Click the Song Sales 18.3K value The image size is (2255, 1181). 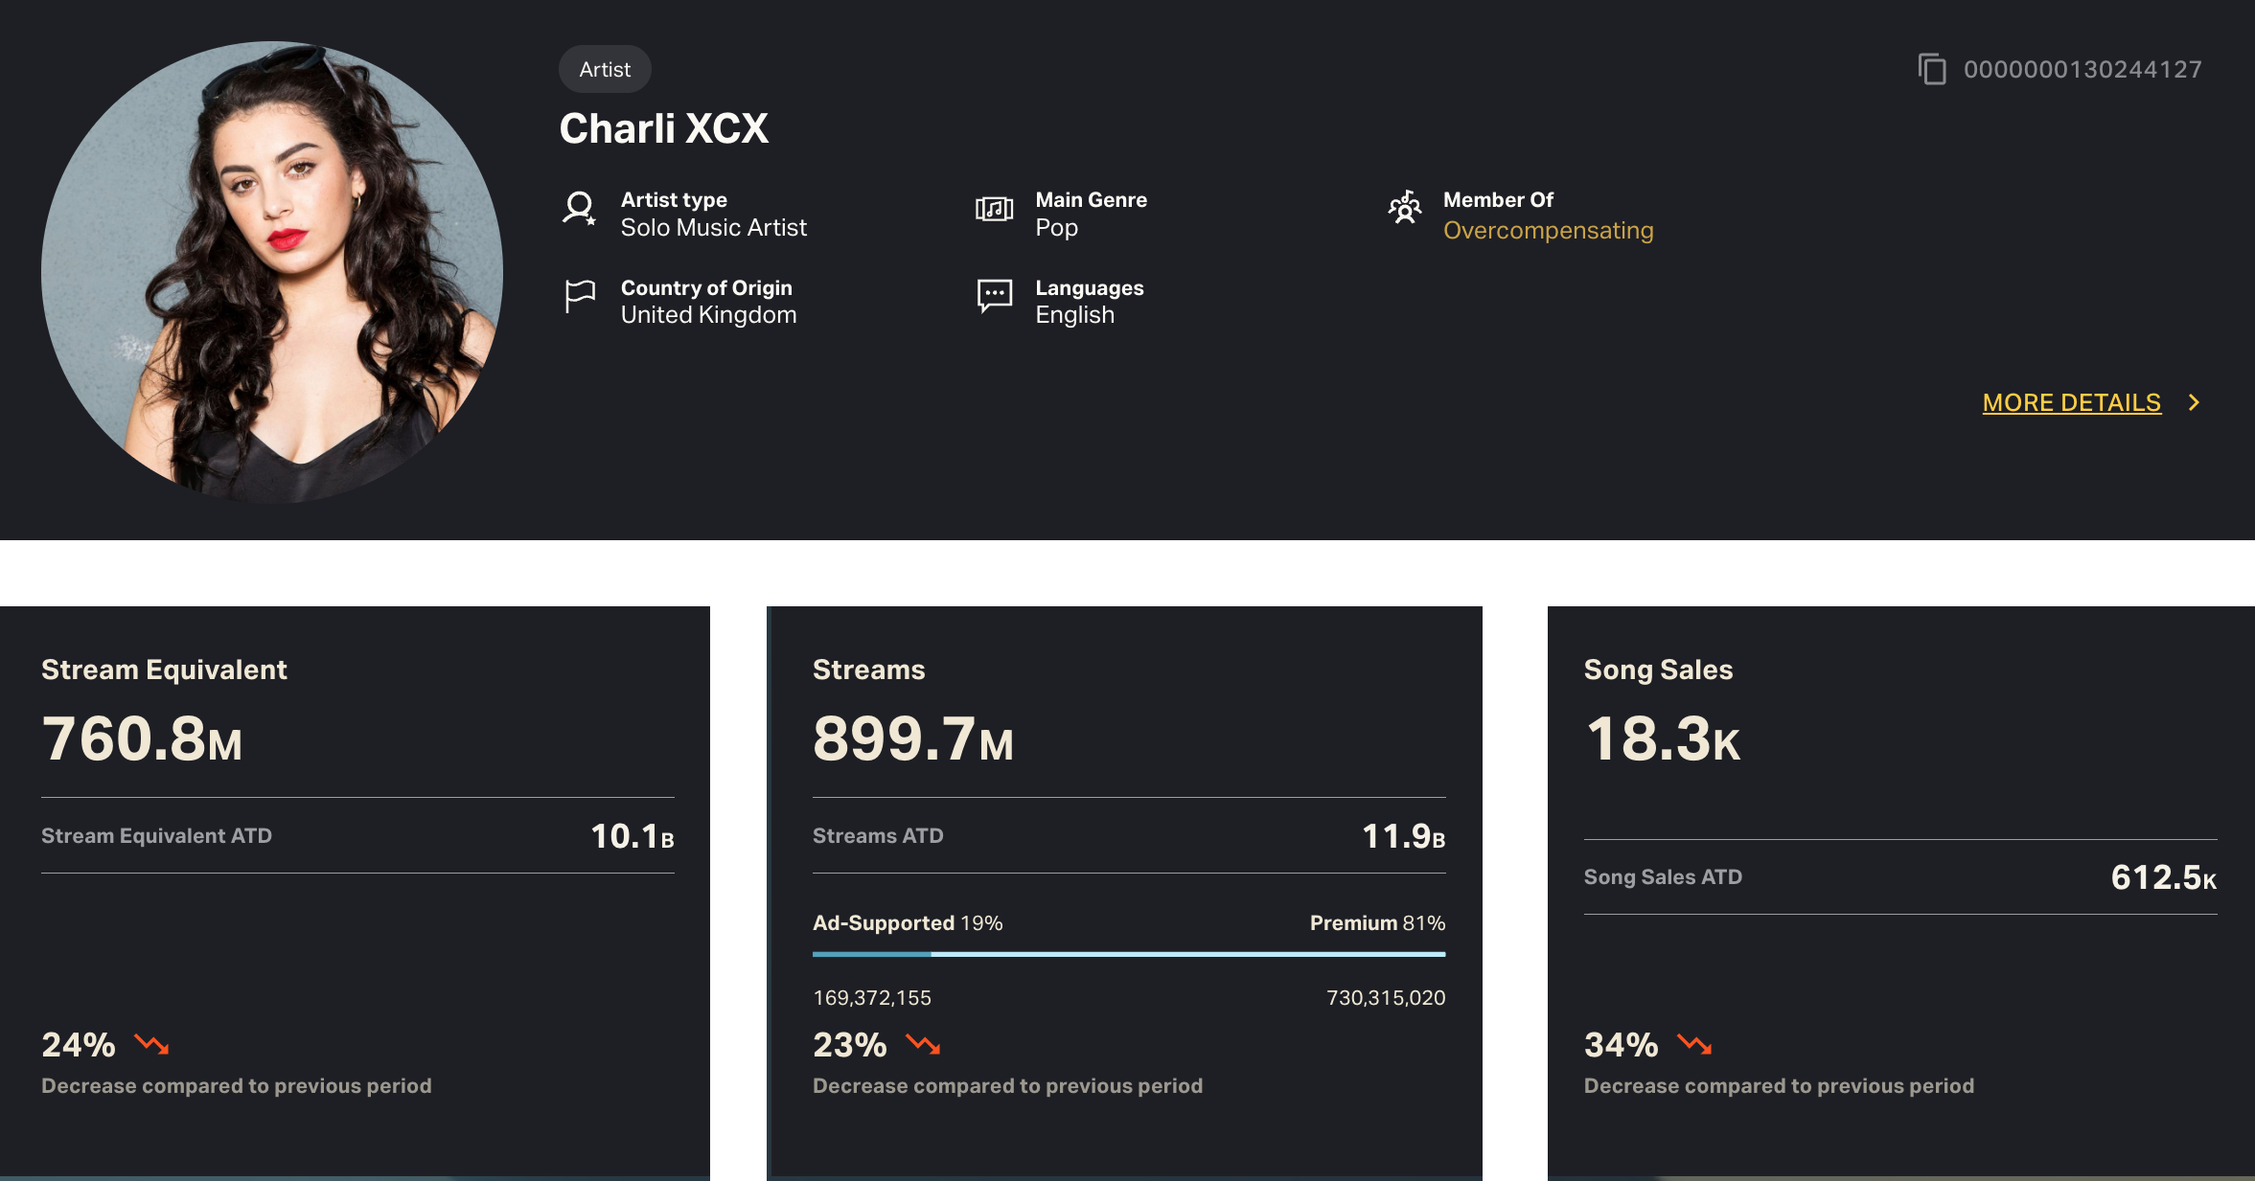point(1662,739)
